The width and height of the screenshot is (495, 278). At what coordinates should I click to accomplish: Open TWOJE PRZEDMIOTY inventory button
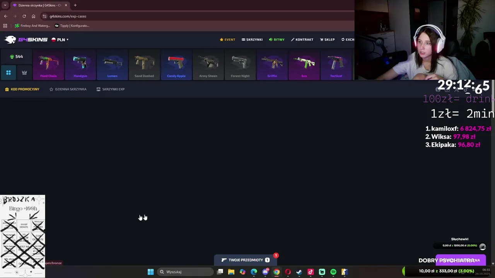point(245,260)
